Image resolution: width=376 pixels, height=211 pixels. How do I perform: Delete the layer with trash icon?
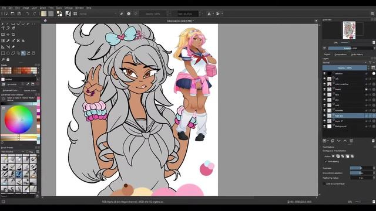point(373,141)
